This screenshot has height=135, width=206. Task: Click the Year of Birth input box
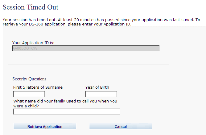pyautogui.click(x=101, y=94)
